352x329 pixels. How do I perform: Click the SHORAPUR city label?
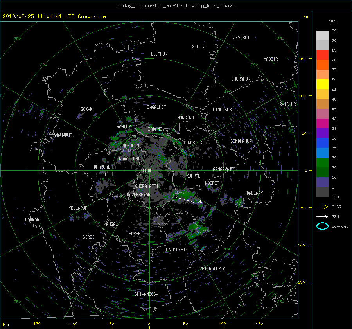coord(241,79)
